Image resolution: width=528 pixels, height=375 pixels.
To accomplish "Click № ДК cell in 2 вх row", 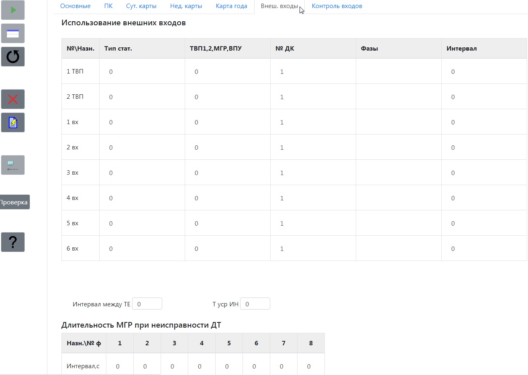I will coord(313,147).
